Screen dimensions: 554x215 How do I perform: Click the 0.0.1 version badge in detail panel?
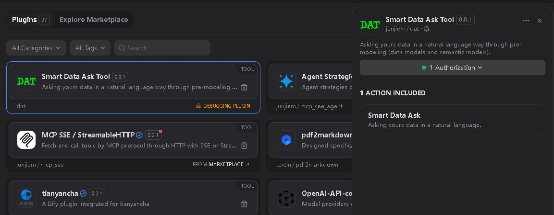click(465, 20)
